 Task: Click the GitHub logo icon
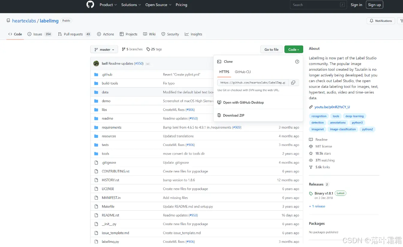(90, 4)
